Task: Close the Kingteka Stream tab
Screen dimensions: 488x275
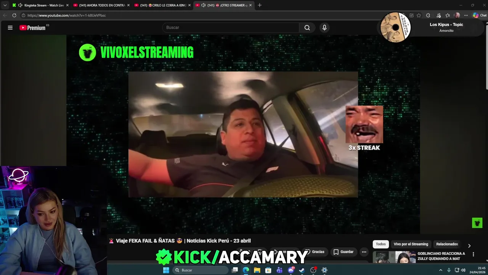Action: pos(67,5)
